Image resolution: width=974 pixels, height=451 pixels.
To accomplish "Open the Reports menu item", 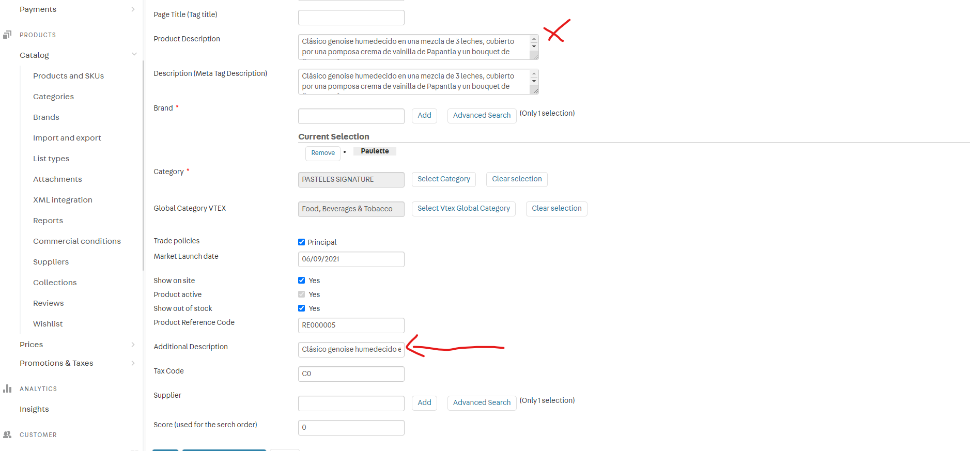I will point(48,220).
